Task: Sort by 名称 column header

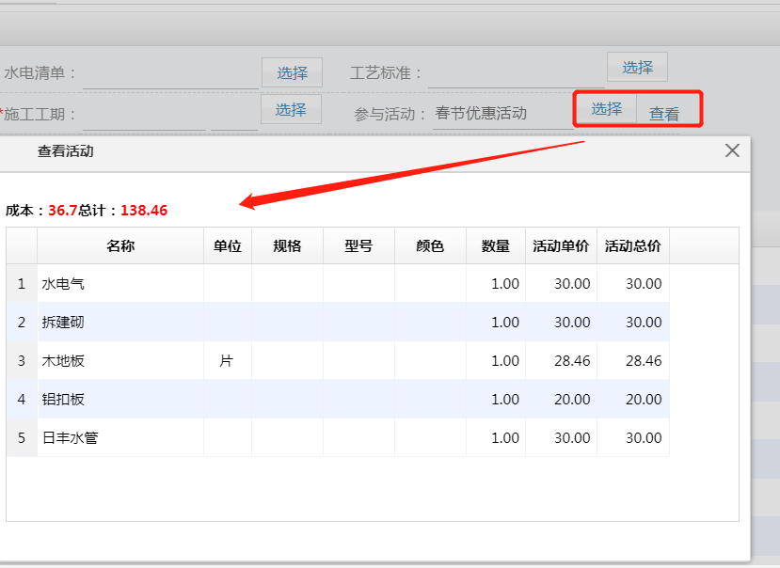Action: pyautogui.click(x=120, y=246)
